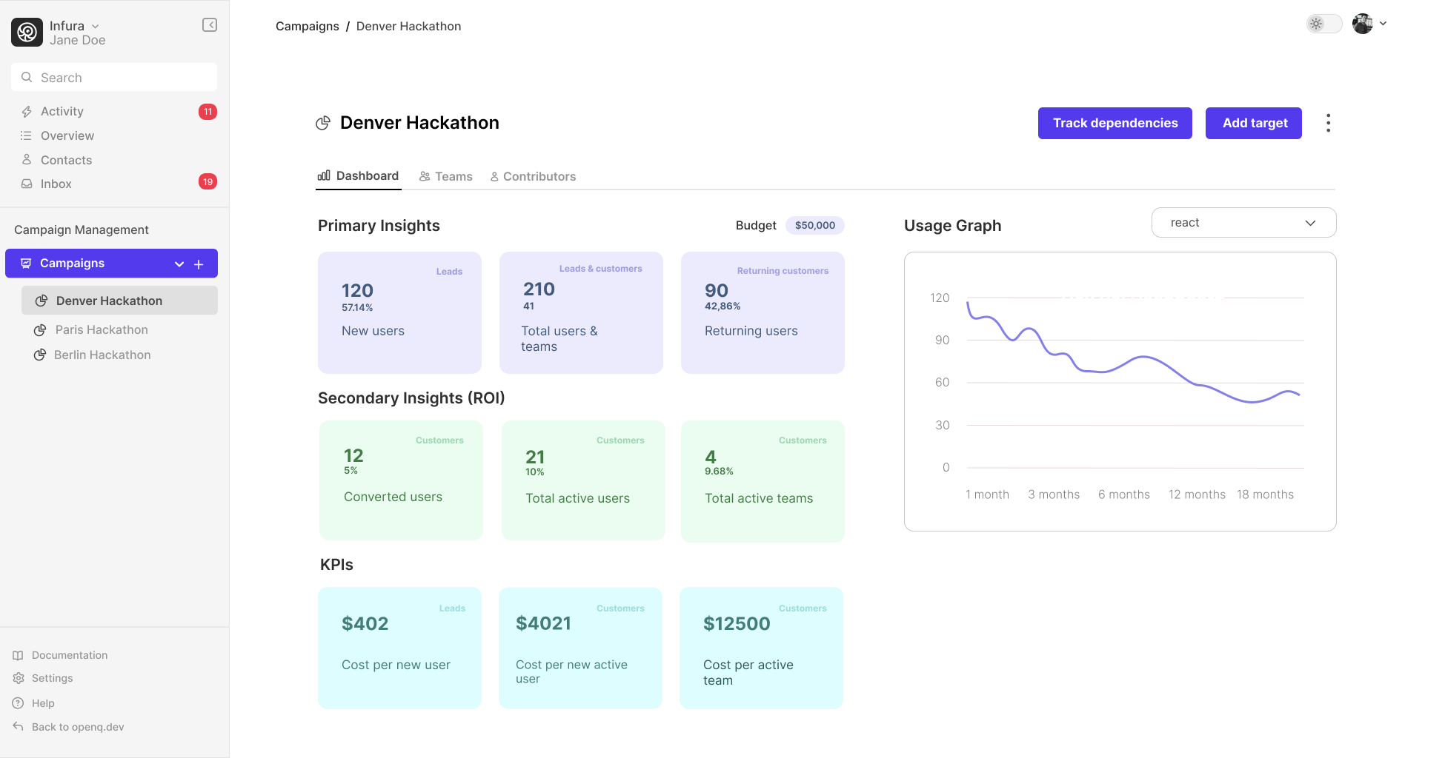
Task: Click the Returning users card
Action: click(x=763, y=312)
